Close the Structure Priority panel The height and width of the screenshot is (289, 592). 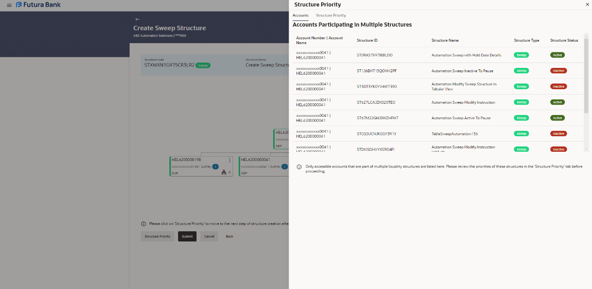(588, 4)
